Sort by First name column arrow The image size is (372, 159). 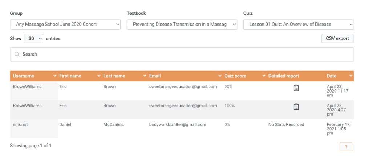[x=99, y=76]
